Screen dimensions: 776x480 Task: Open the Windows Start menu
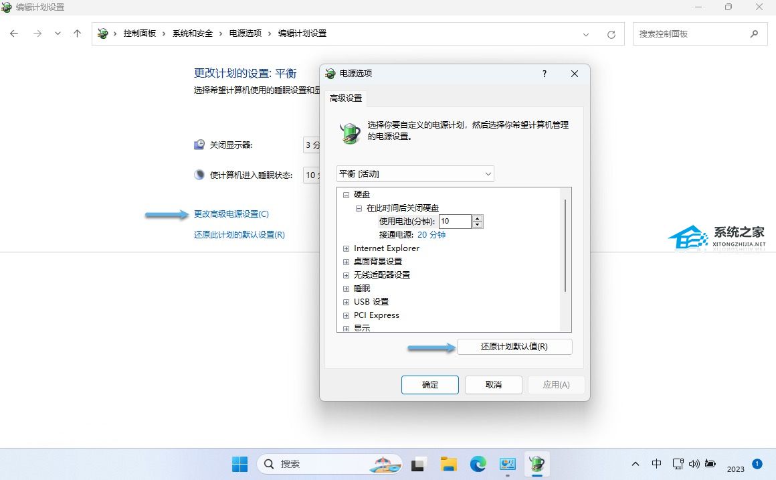(240, 464)
